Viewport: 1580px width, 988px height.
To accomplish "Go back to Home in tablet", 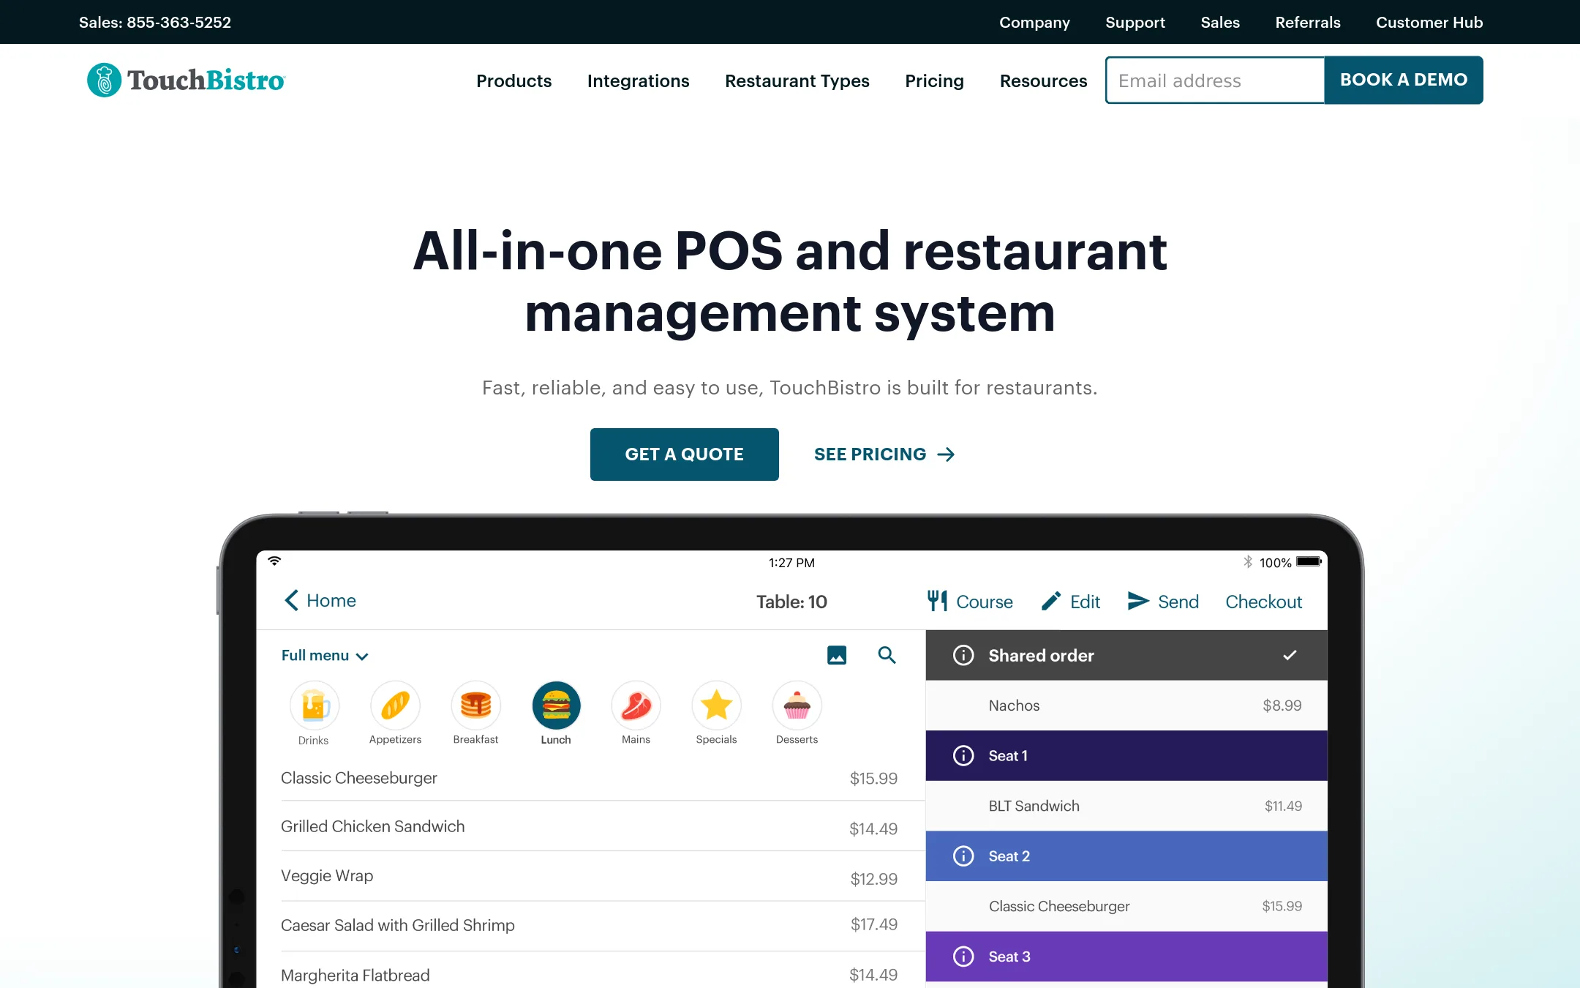I will coord(320,600).
